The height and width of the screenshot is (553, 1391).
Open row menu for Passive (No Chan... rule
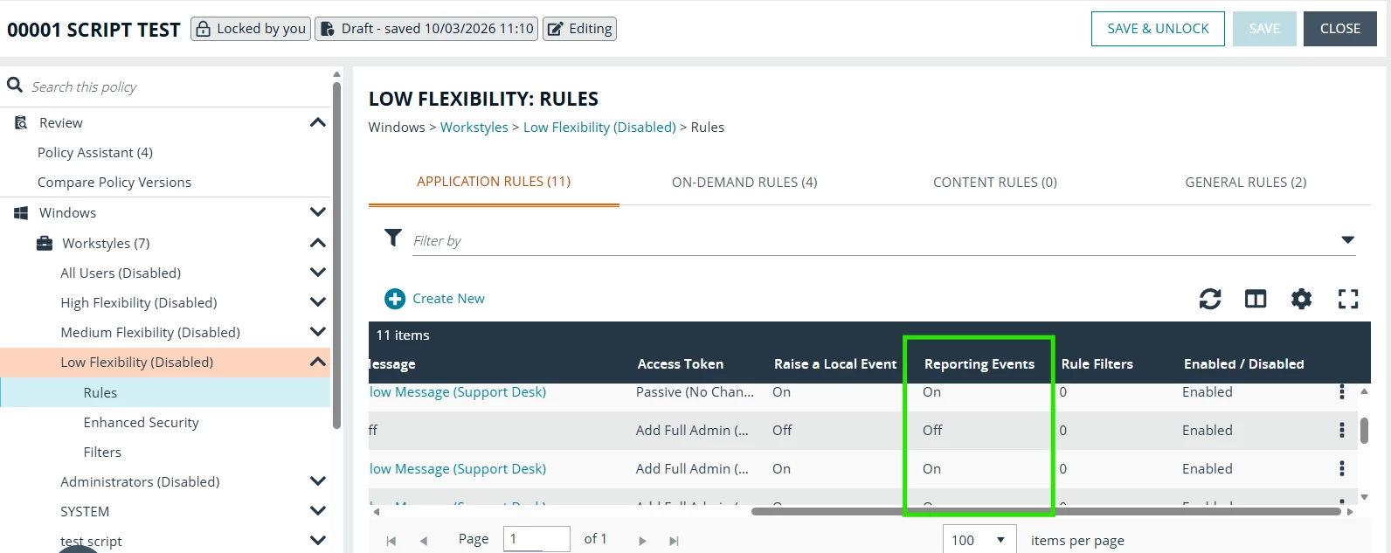coord(1342,391)
